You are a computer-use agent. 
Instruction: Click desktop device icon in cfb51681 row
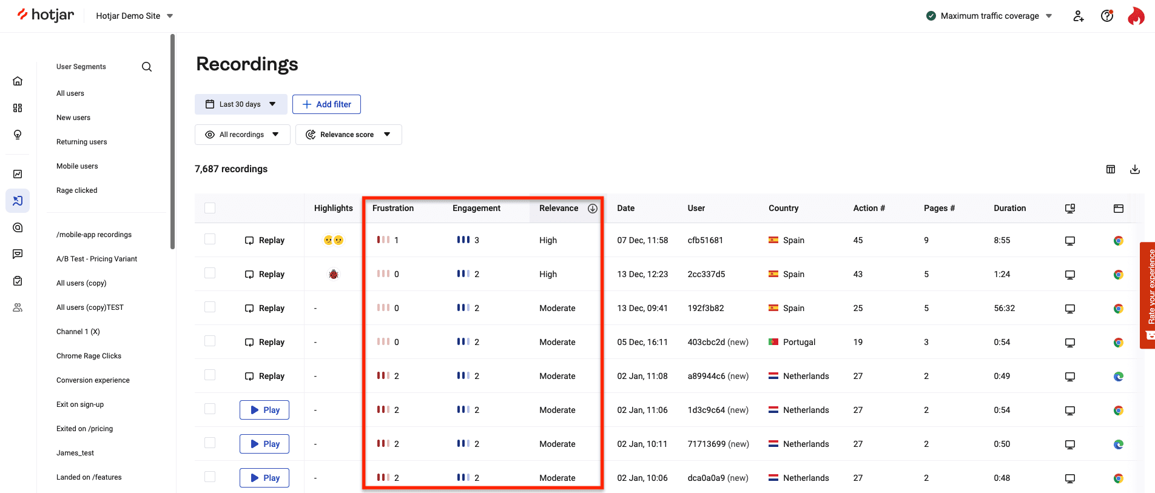point(1070,241)
